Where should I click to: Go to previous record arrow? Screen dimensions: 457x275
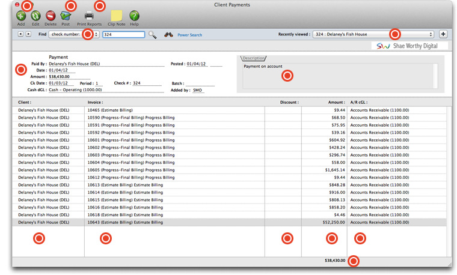click(20, 34)
